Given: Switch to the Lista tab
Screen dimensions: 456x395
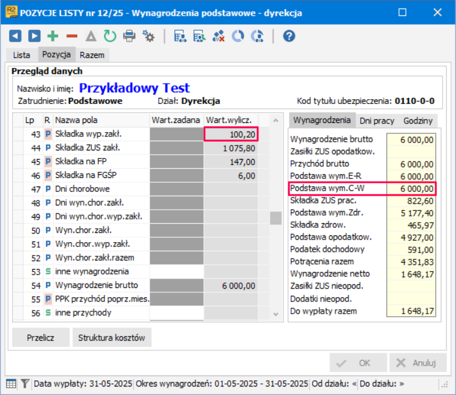Looking at the screenshot, I should click(x=21, y=55).
